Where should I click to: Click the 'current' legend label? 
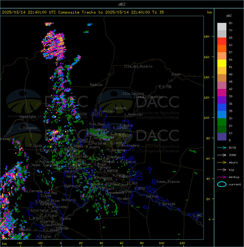(235, 184)
